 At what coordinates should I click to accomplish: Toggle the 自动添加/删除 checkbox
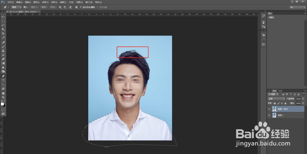point(81,7)
